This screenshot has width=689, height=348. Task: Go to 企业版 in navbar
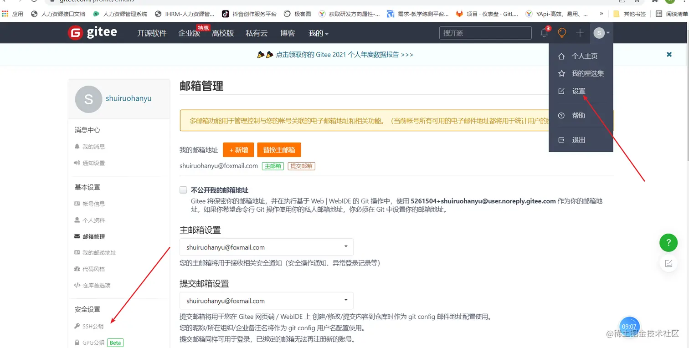click(189, 33)
